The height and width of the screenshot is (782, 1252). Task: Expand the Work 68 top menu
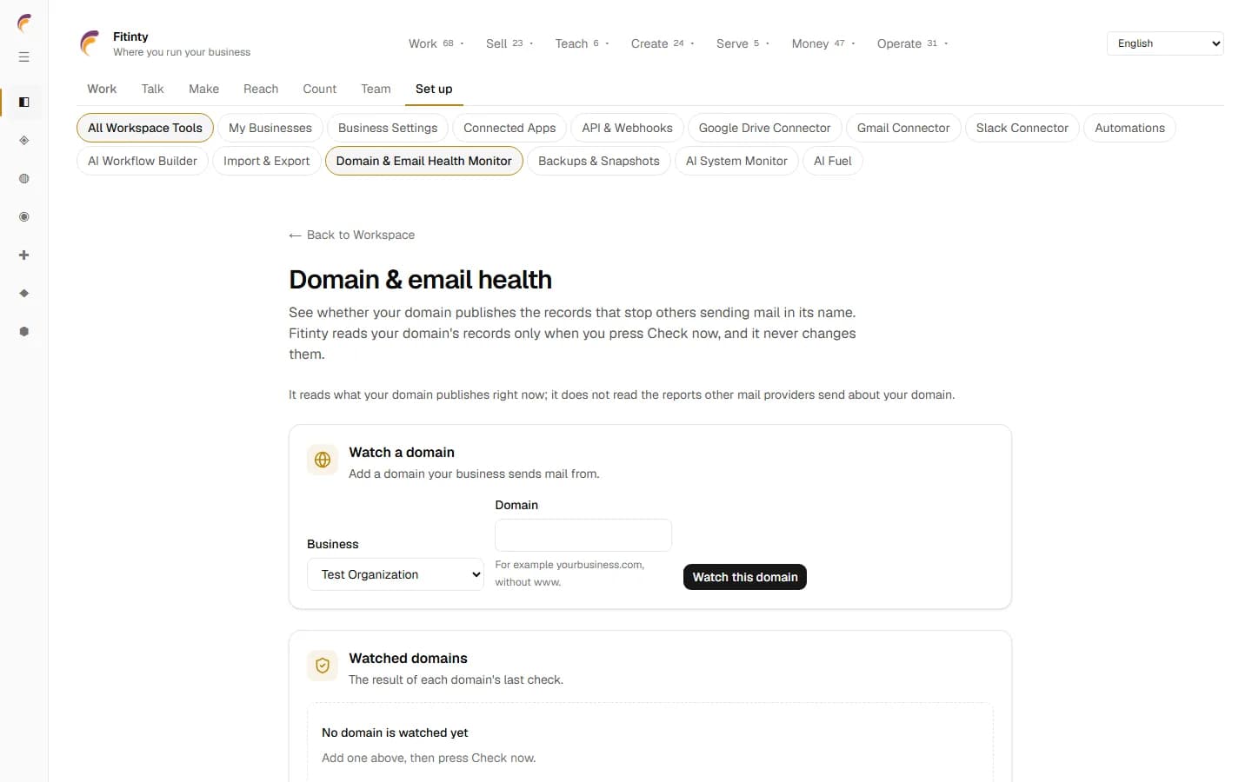pos(436,43)
